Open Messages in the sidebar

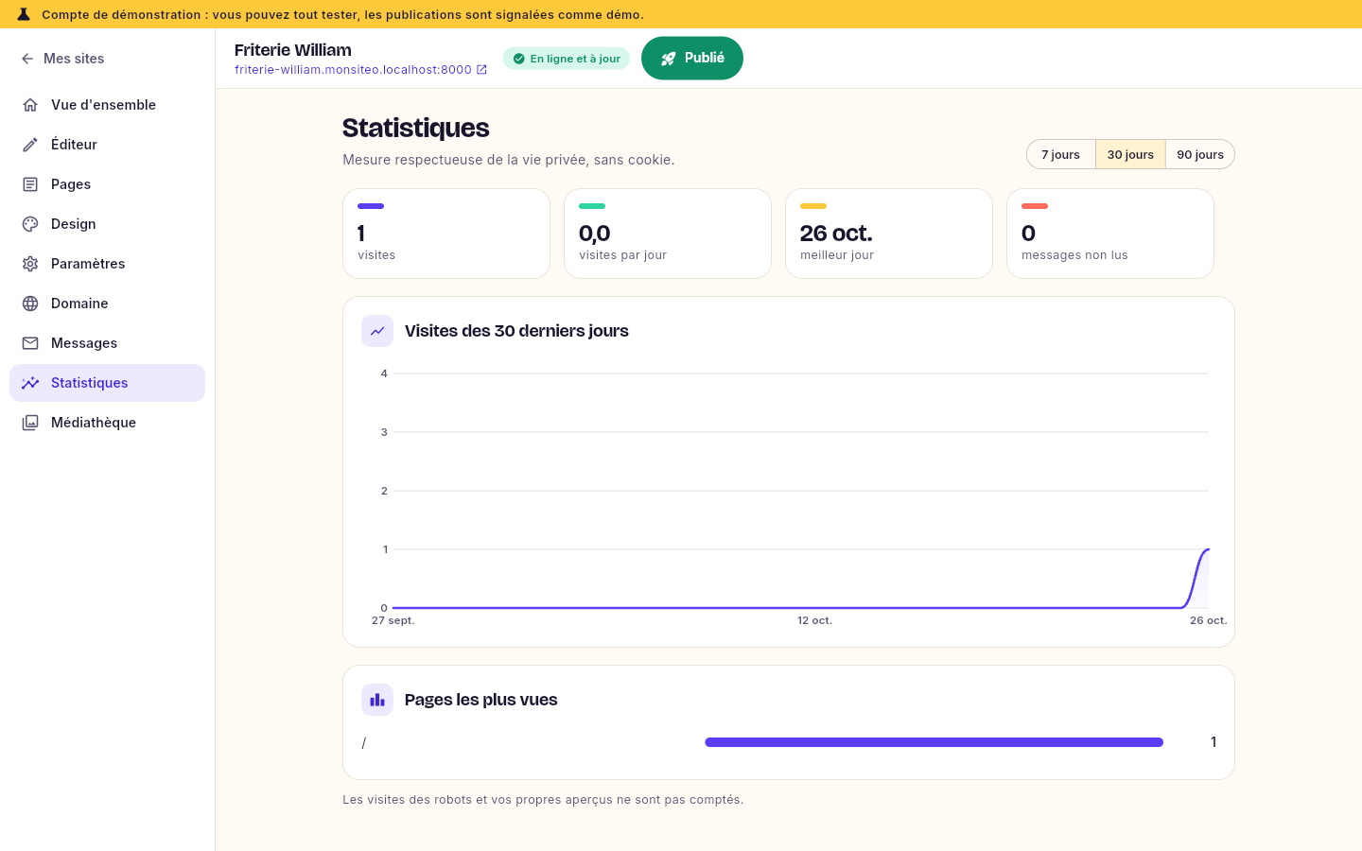pos(107,343)
